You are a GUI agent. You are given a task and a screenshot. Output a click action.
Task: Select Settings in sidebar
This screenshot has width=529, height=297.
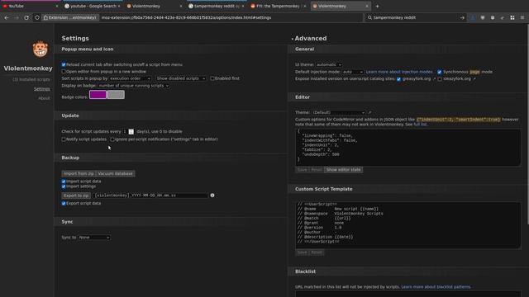pyautogui.click(x=42, y=89)
